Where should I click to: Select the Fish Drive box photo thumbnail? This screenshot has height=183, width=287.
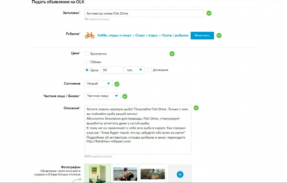pyautogui.click(x=98, y=173)
